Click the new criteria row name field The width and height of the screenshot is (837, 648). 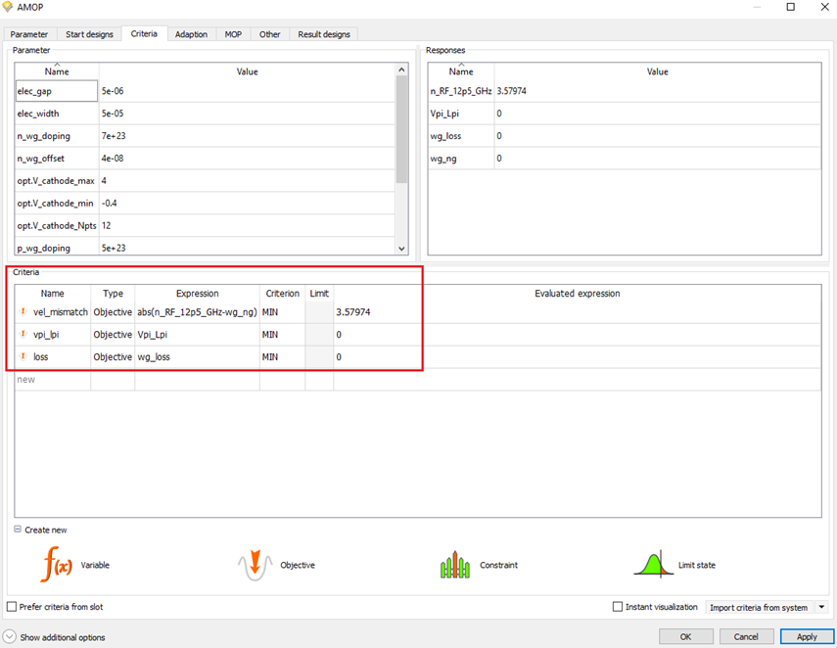53,380
